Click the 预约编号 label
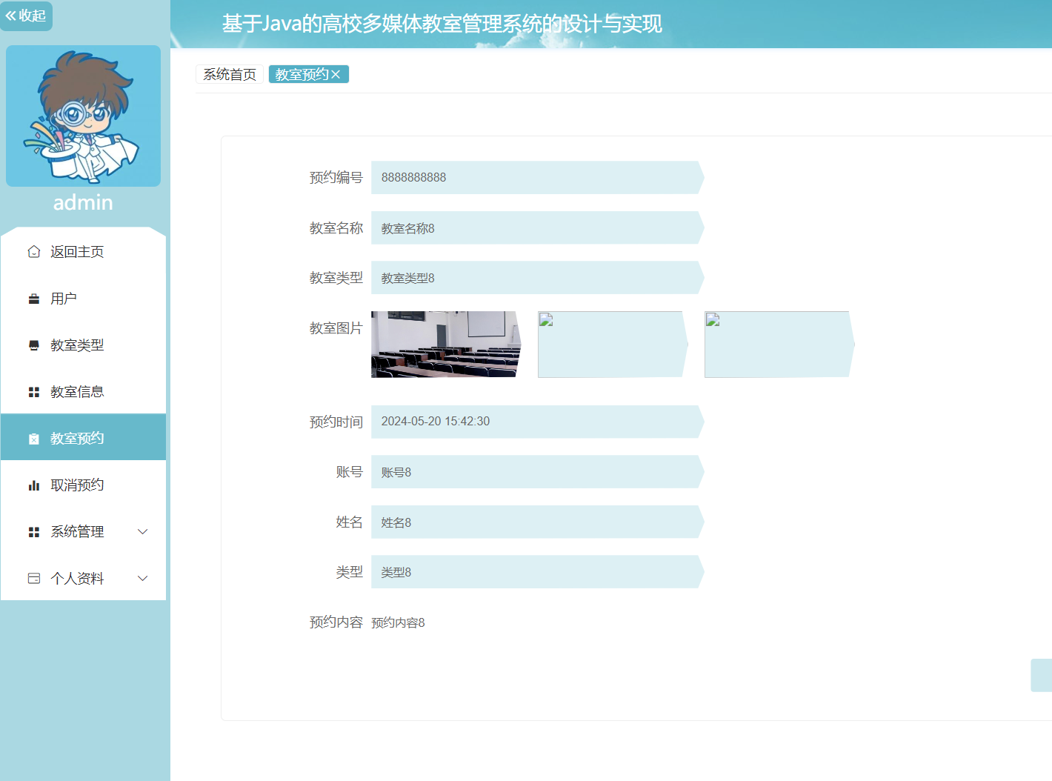The height and width of the screenshot is (781, 1052). point(336,178)
